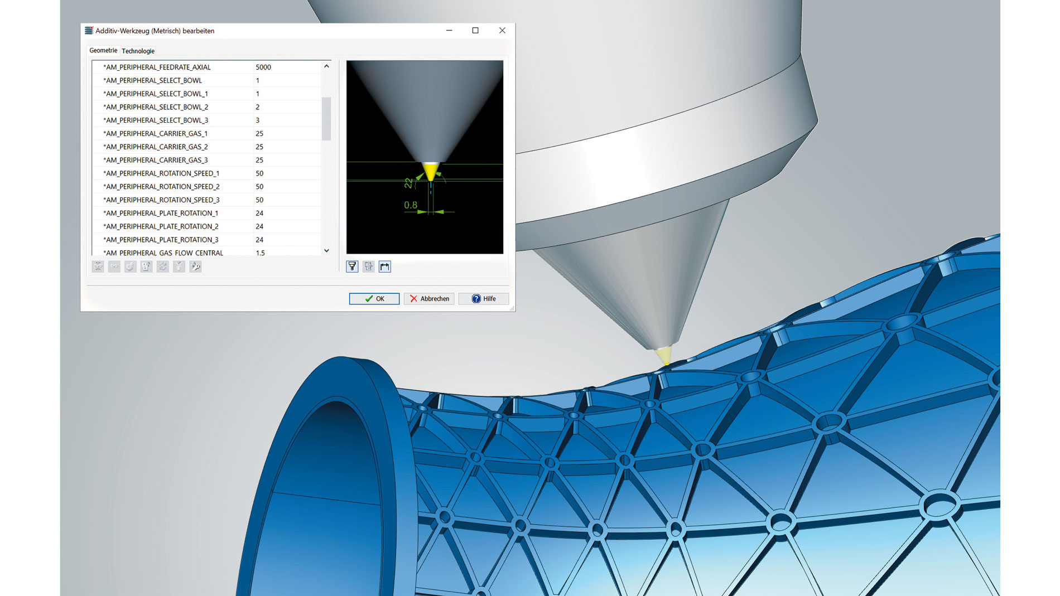
Task: Close the Additiv-Werkzeug dialog
Action: (502, 31)
